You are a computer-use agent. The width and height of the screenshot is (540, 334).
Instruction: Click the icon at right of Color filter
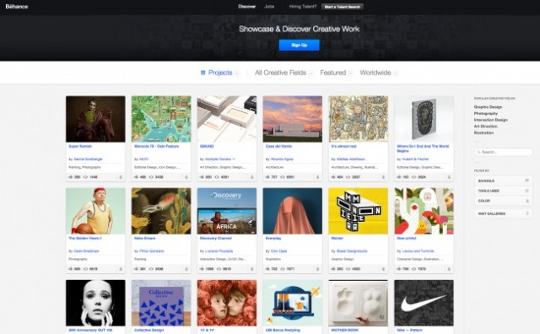[526, 201]
